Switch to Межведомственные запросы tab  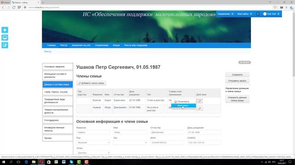pos(58,129)
